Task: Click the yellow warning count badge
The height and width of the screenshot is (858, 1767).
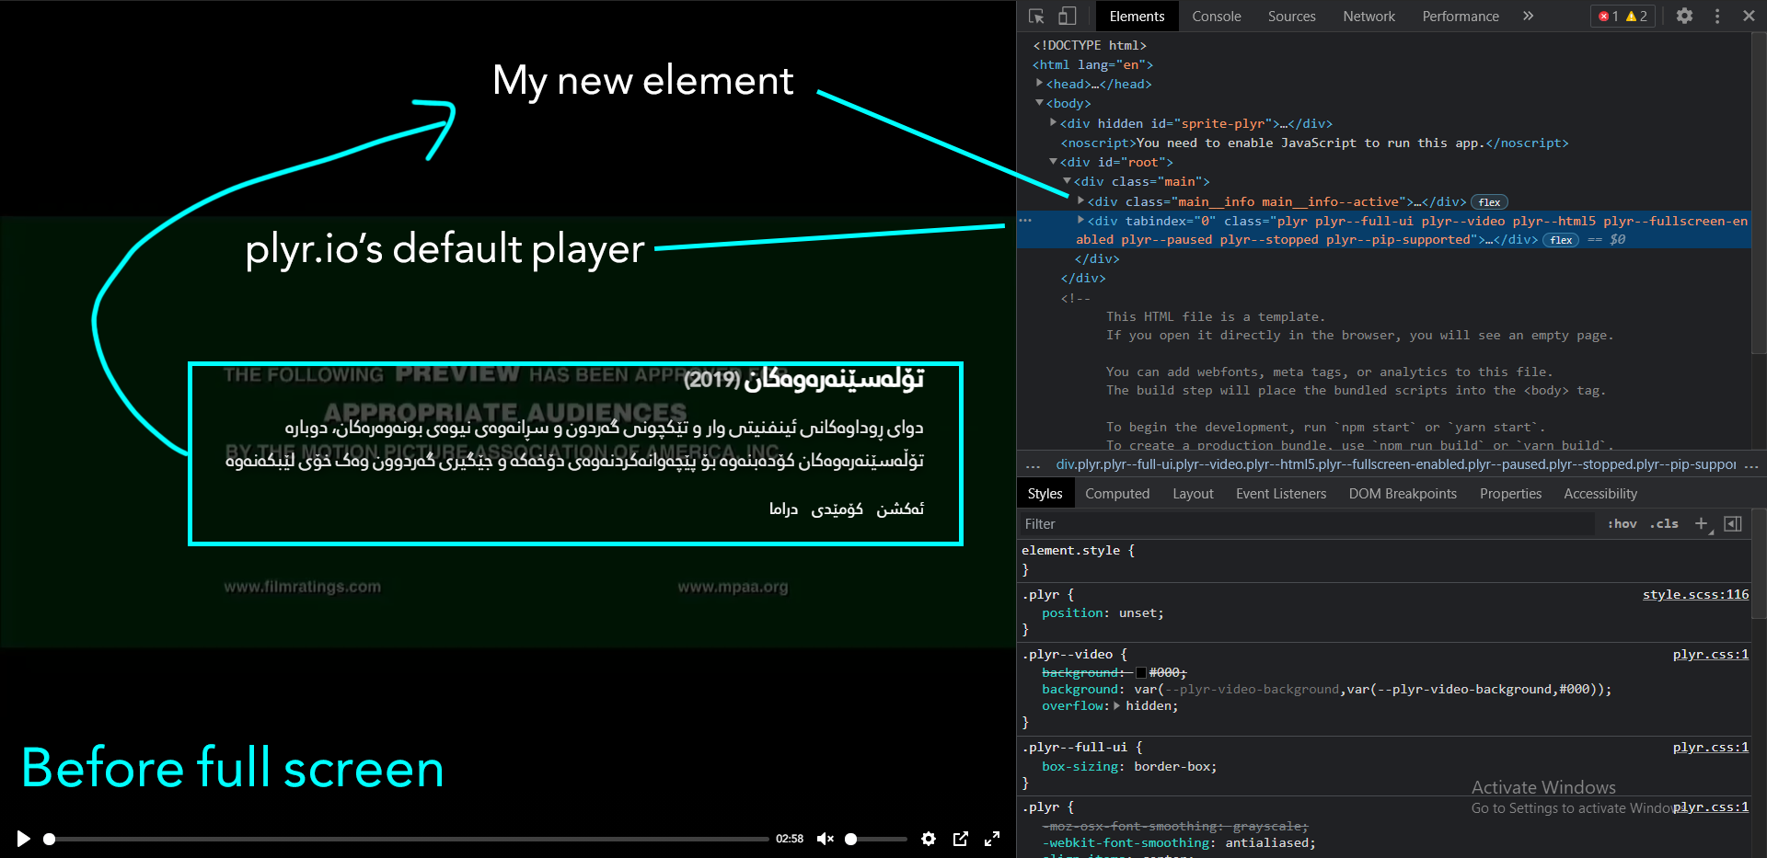Action: point(1637,16)
